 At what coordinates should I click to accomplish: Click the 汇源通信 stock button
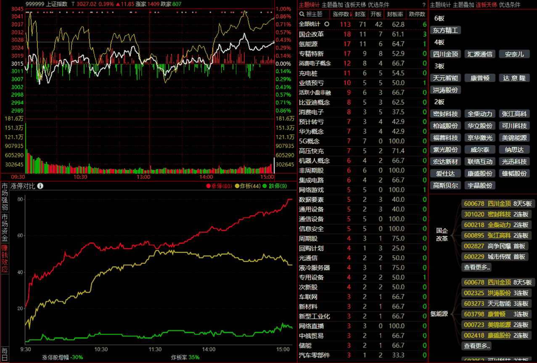click(x=480, y=54)
